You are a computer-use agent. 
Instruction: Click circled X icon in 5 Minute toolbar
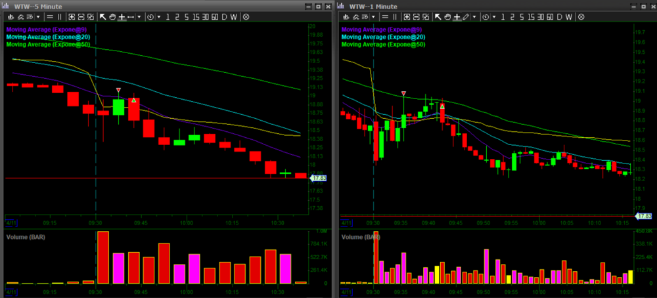coord(246,16)
